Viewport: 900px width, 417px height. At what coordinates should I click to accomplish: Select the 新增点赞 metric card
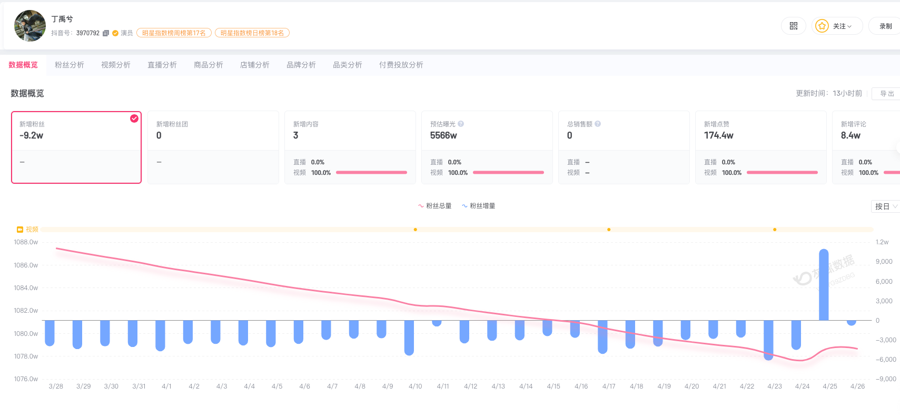[760, 147]
